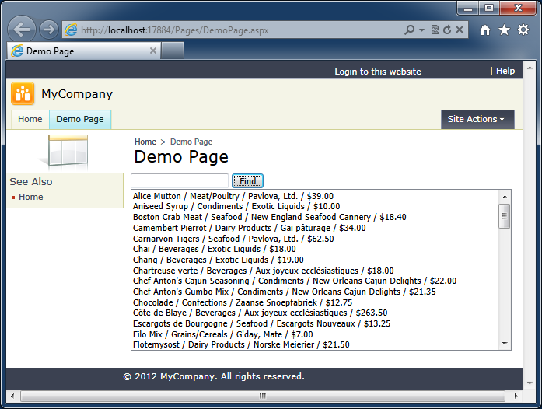Viewport: 542px width, 409px height.
Task: Click the browser Forward arrow button
Action: 49,30
